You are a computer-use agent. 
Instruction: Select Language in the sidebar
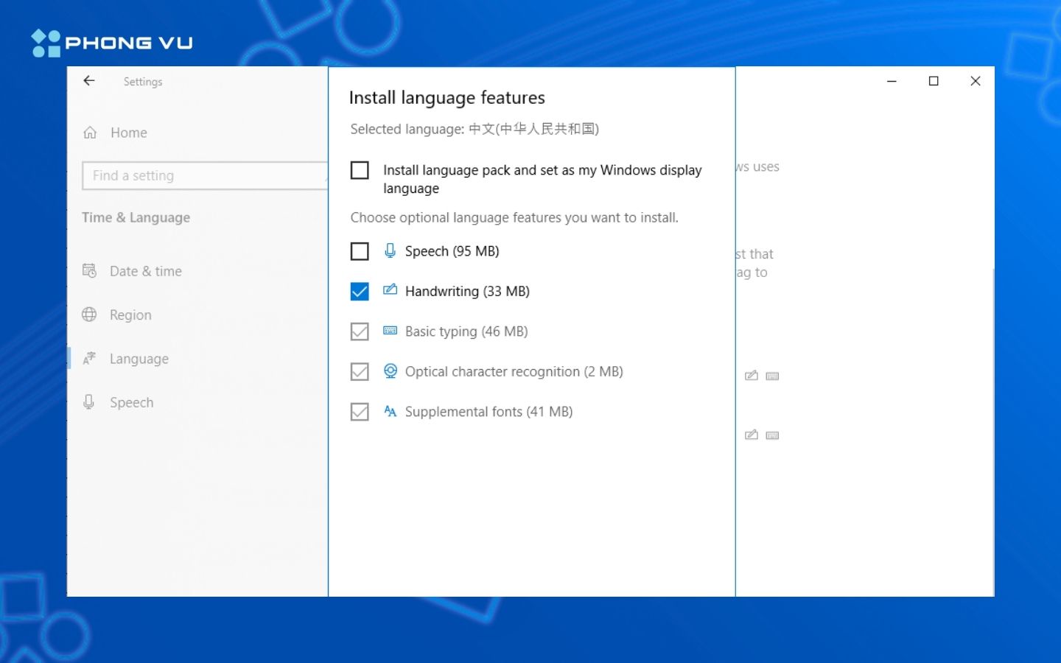tap(139, 359)
